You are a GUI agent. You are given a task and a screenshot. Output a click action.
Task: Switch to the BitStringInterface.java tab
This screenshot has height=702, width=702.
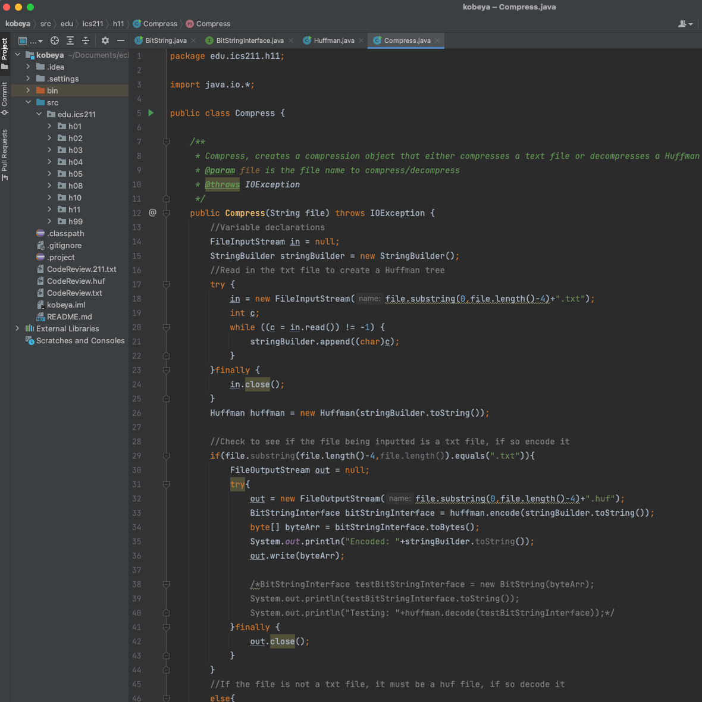(249, 40)
